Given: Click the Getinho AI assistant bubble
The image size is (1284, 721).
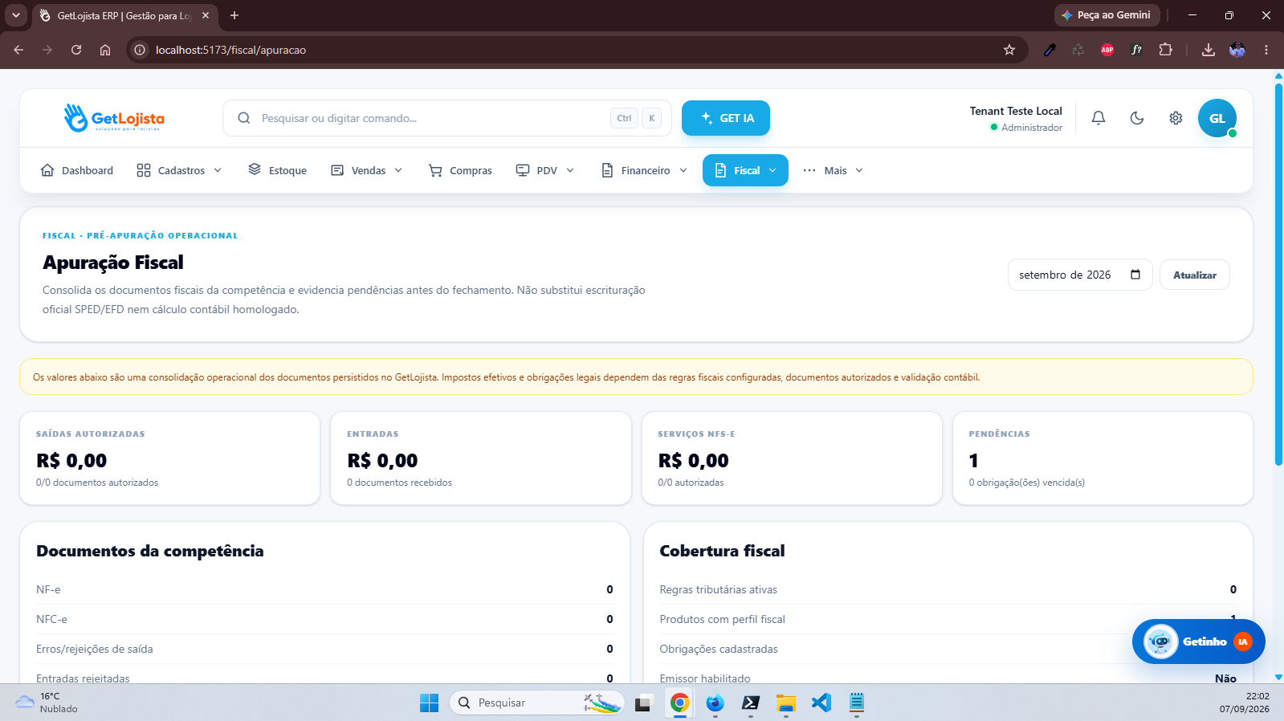Looking at the screenshot, I should tap(1198, 642).
